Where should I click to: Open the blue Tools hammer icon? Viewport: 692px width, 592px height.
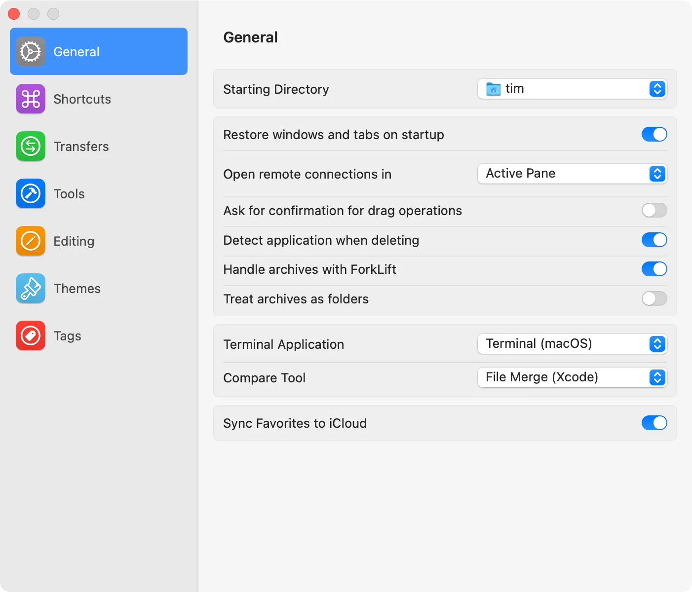pos(31,194)
